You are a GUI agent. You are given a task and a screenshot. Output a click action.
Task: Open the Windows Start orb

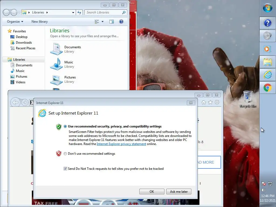pos(268,8)
